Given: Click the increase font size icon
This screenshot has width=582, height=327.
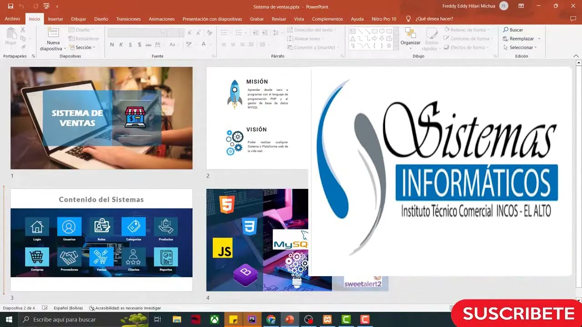Looking at the screenshot, I should 190,33.
